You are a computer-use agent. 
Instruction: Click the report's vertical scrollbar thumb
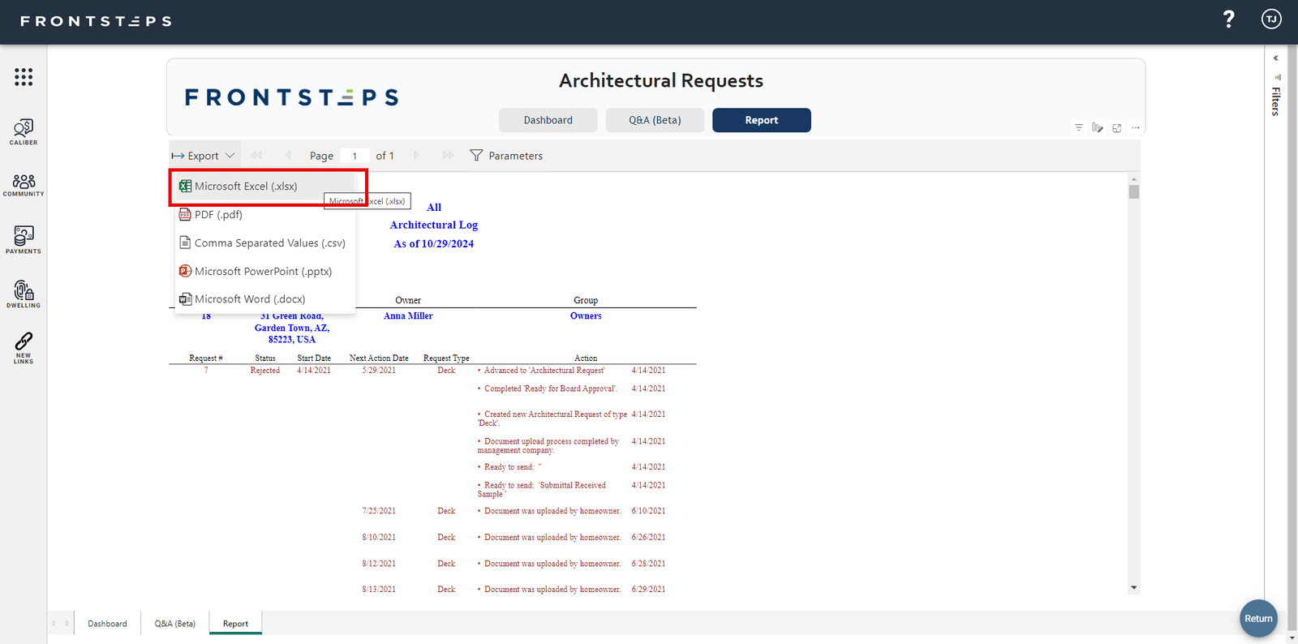click(1134, 192)
